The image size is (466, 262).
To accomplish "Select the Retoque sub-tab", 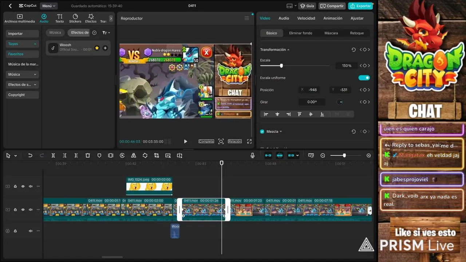I will (x=357, y=33).
